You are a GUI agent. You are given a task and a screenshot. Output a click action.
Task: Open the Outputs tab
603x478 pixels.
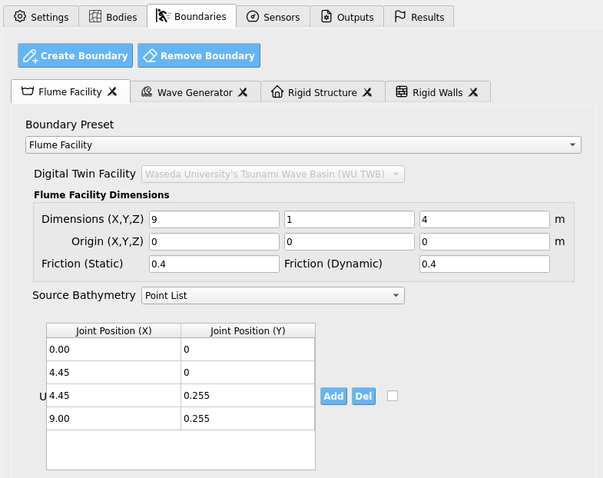click(x=347, y=17)
